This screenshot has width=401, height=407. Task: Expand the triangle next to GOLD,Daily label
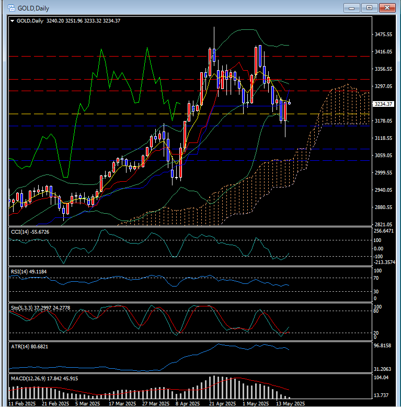point(12,21)
